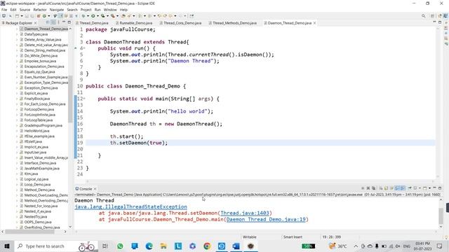Screen dimensions: 449x252
Task: Toggle Link with Editor in Package Explorer
Action: [x=53, y=22]
